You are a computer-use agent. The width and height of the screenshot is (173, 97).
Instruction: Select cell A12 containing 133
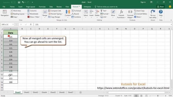point(11,75)
